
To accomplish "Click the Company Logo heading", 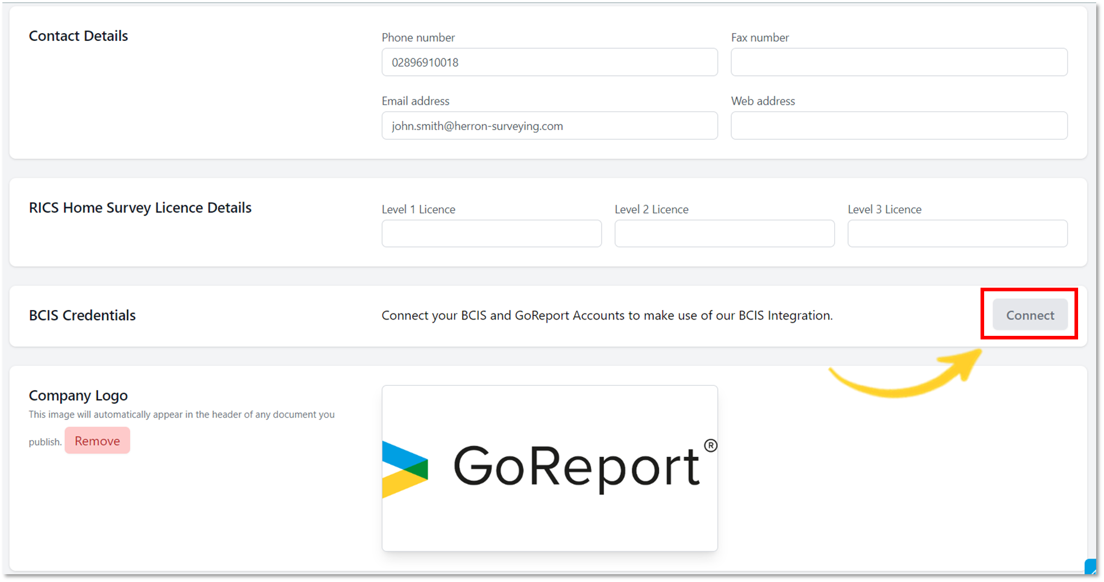I will click(x=78, y=395).
